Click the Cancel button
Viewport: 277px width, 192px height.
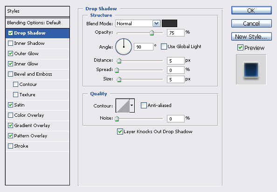pos(251,23)
